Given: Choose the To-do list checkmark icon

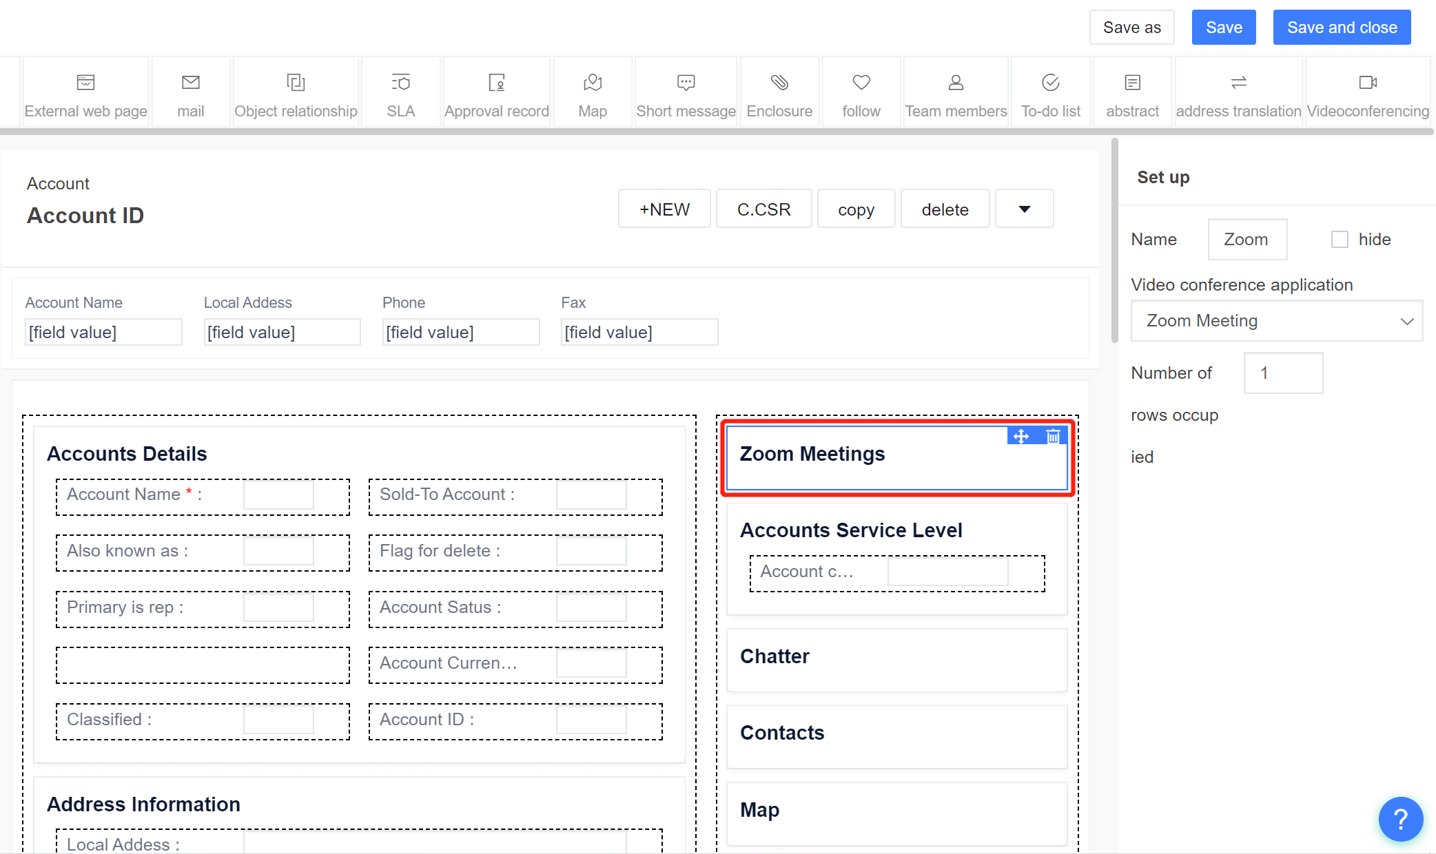Looking at the screenshot, I should click(x=1051, y=83).
